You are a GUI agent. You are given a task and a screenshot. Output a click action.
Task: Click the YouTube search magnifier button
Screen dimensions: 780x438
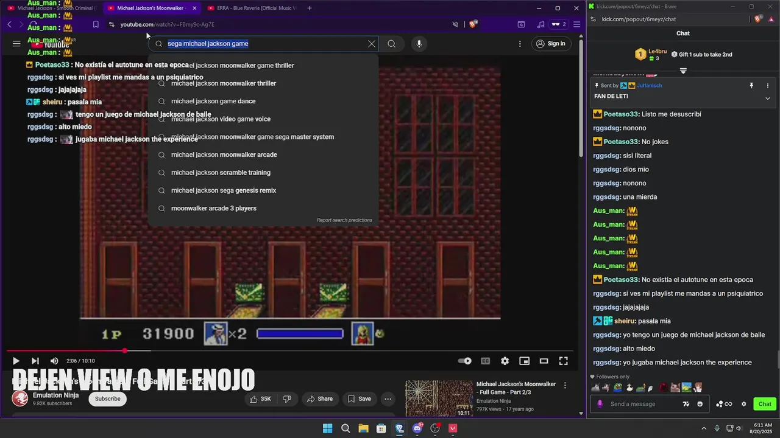coord(392,44)
